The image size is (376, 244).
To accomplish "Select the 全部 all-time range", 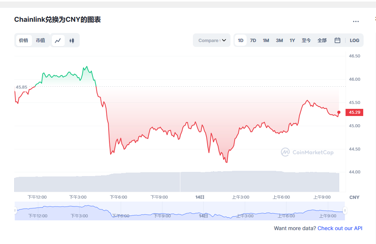I will tap(322, 40).
